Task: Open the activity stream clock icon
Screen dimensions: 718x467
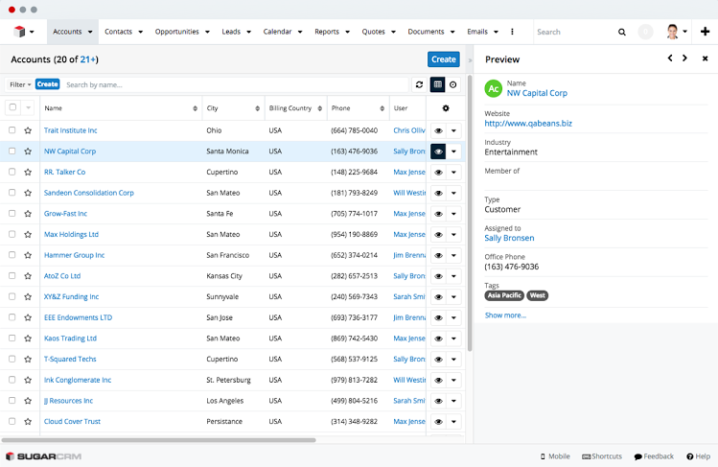Action: (x=452, y=84)
